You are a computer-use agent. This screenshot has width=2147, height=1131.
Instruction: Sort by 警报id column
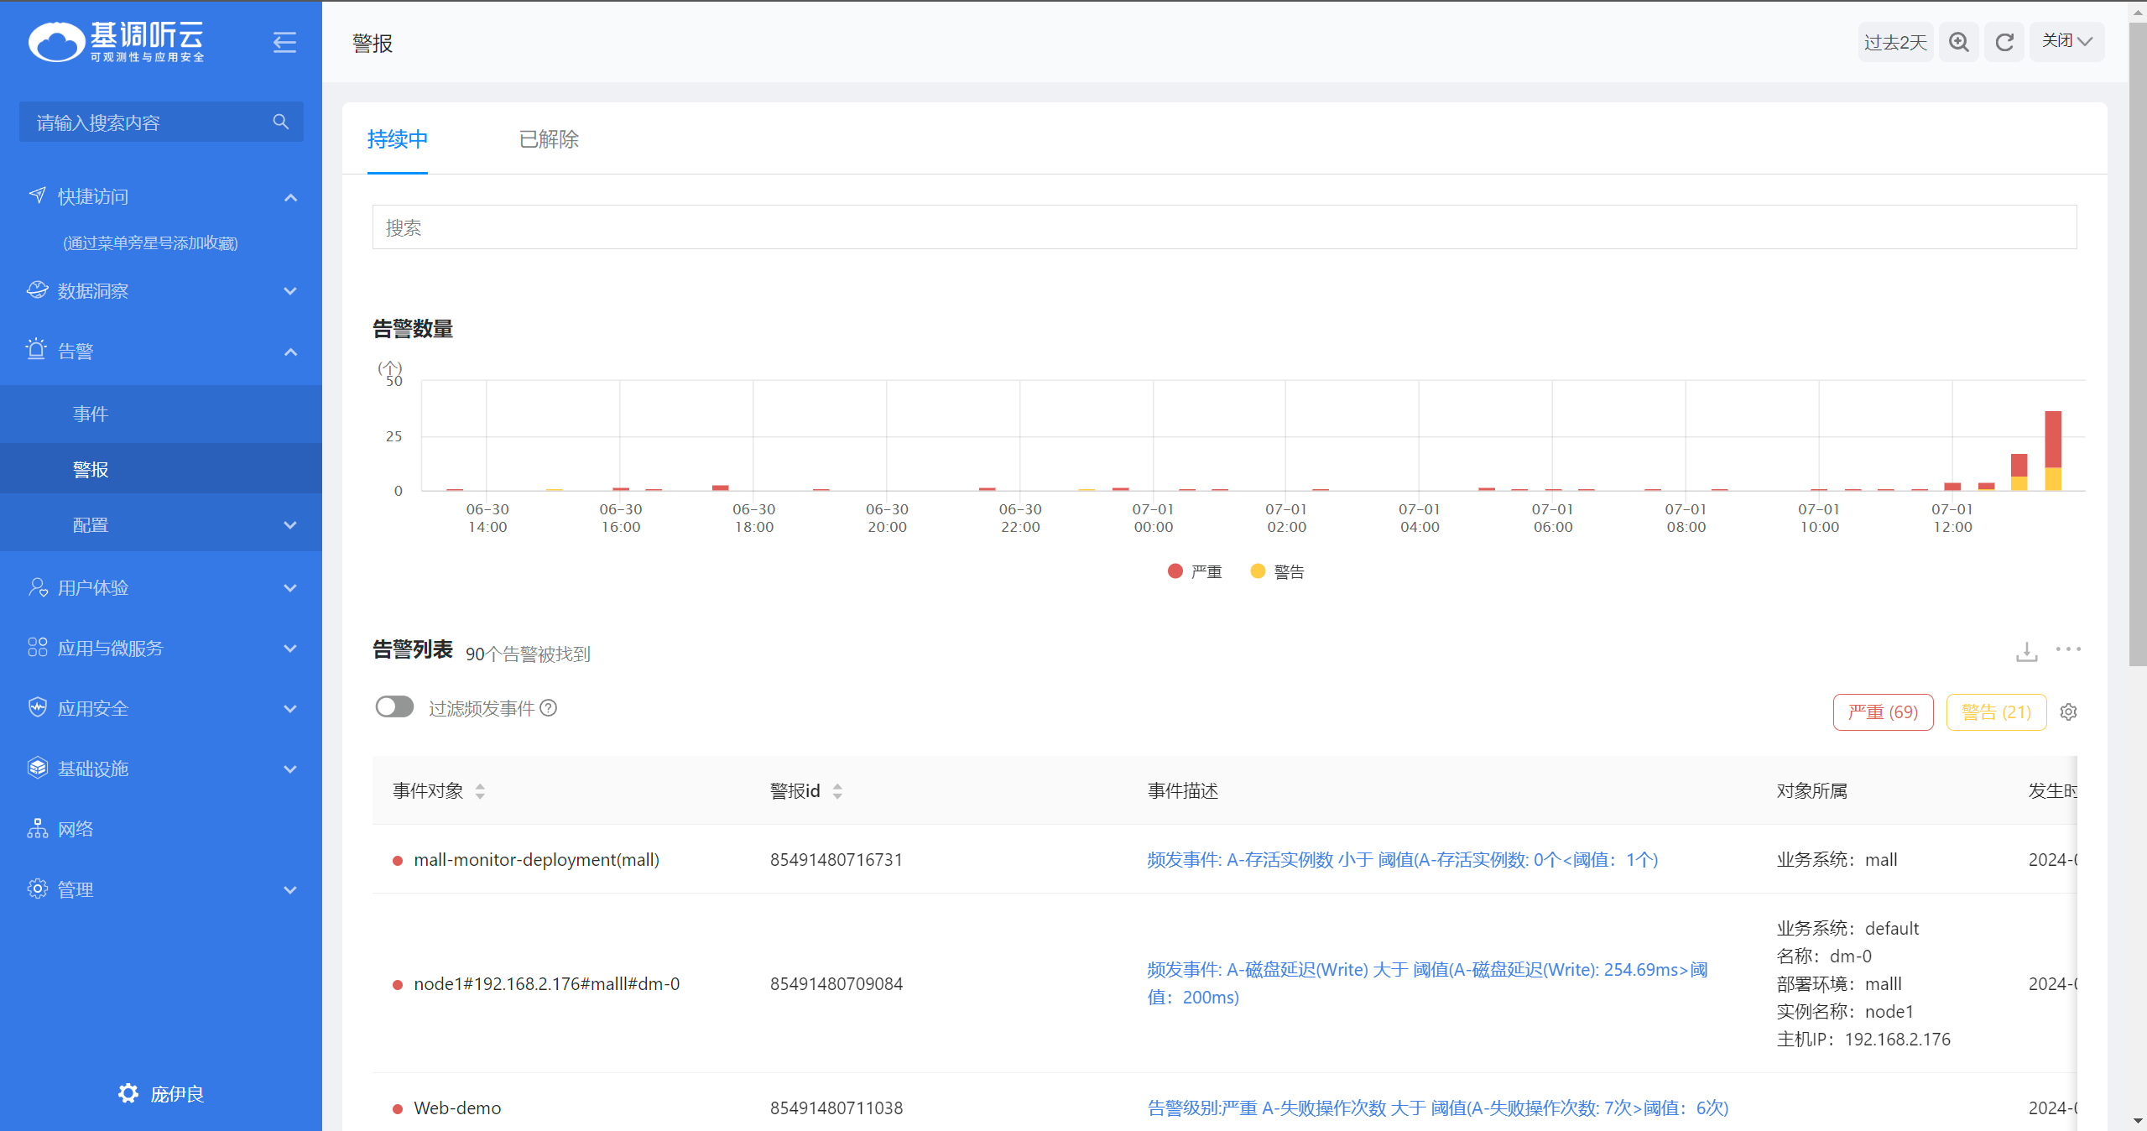click(x=837, y=790)
